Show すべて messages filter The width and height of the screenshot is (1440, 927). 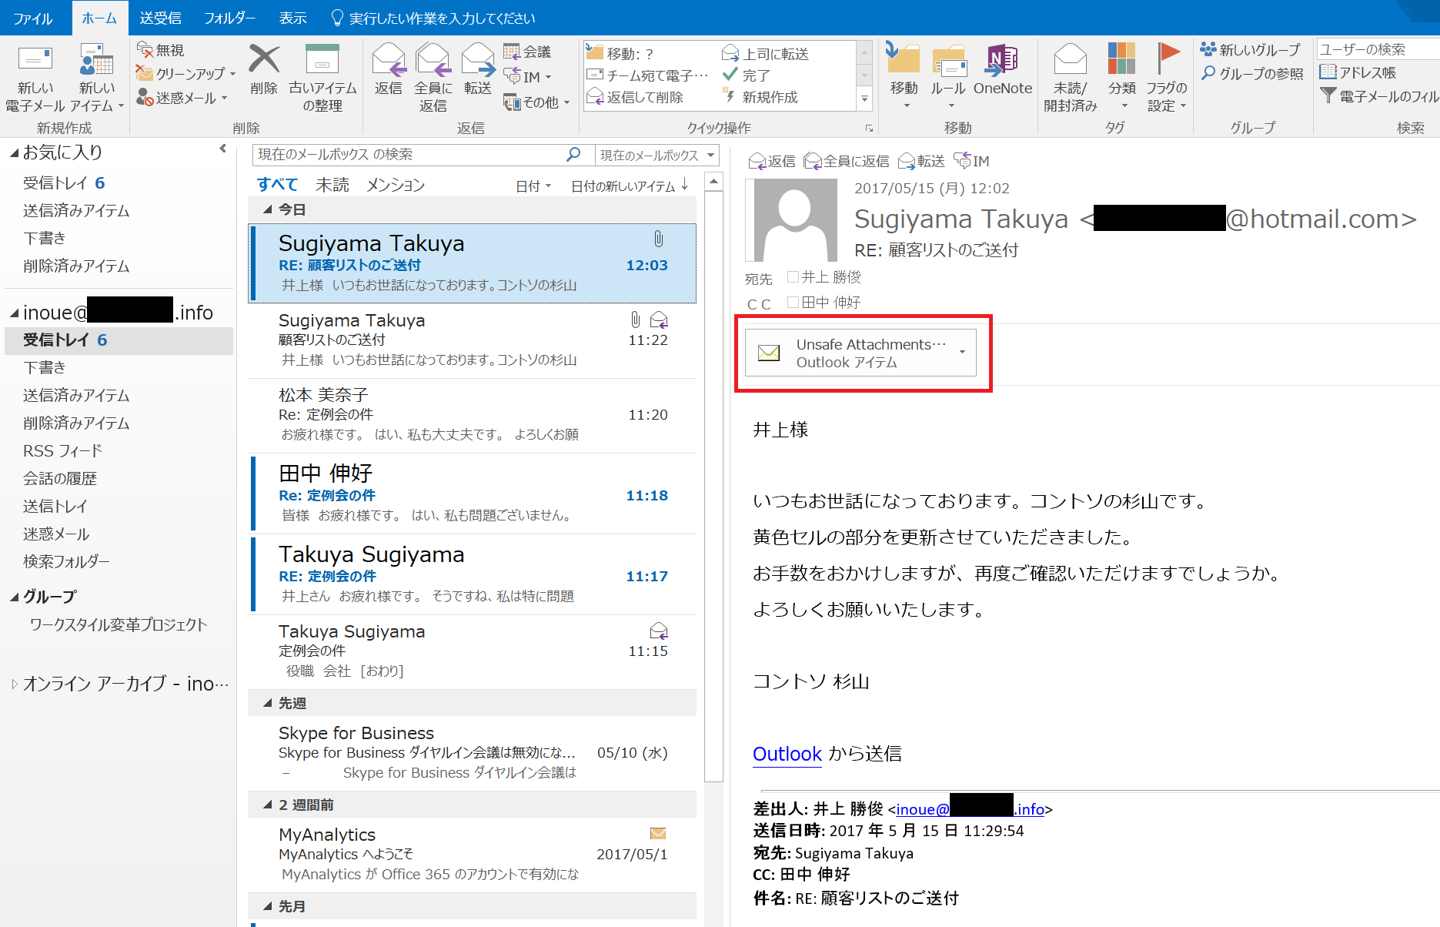277,186
